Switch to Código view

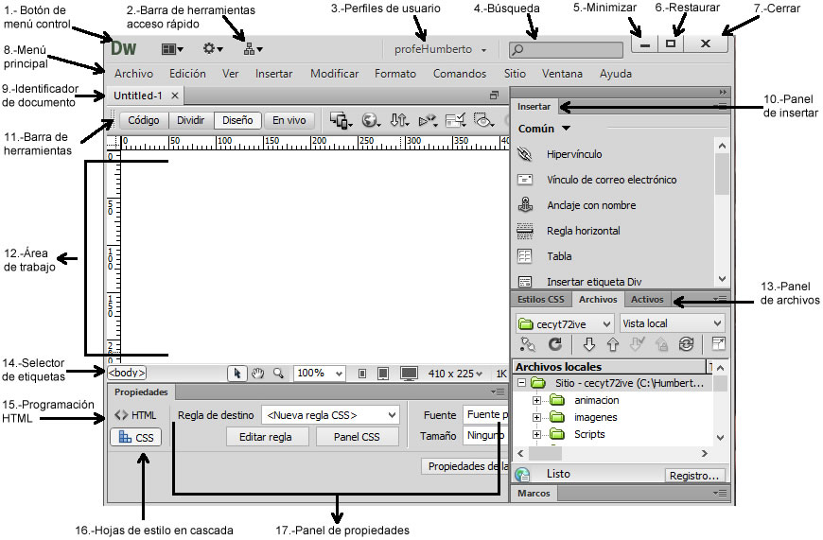(144, 120)
